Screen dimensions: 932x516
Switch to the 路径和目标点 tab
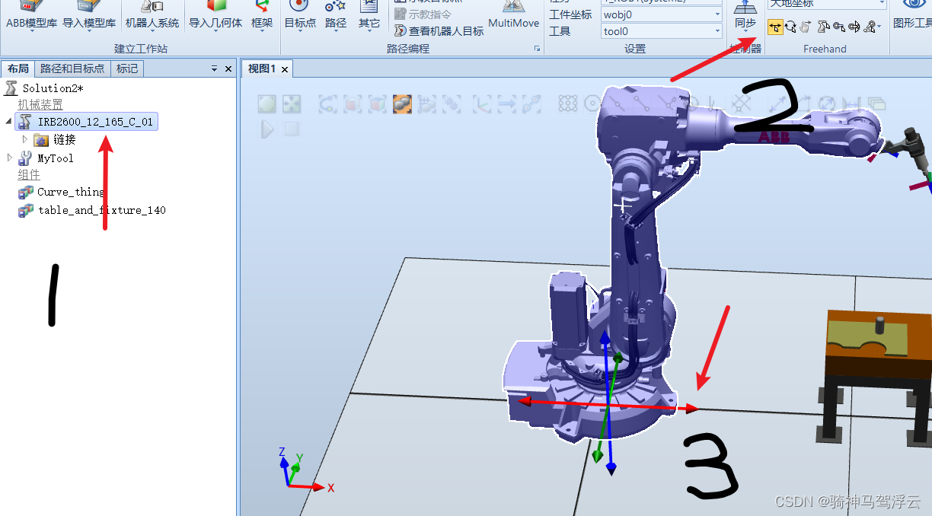point(72,68)
